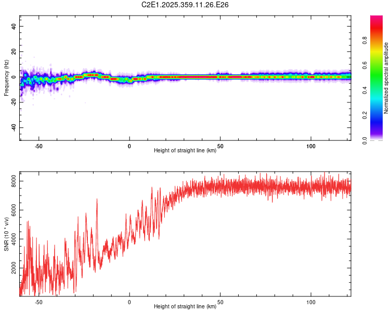This screenshot has height=312, width=390.
Task: Click the 100 tick label under the spectrogram
Action: [x=310, y=146]
